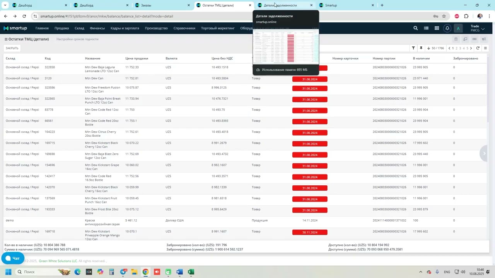
Task: Open Excel from the taskbar
Action: [191, 272]
